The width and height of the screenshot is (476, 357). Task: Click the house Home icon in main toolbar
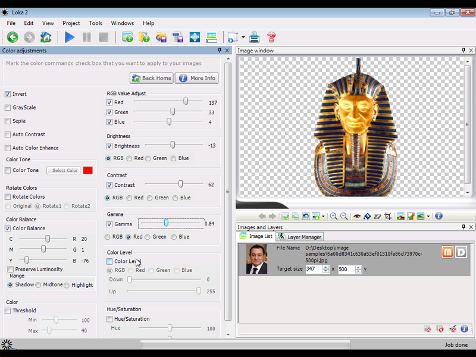tap(46, 37)
